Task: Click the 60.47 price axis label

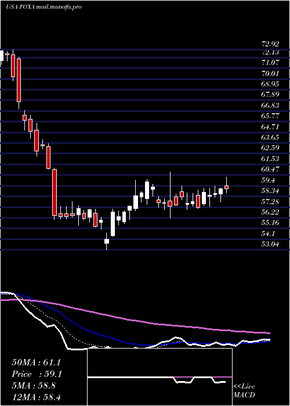Action: coord(270,169)
